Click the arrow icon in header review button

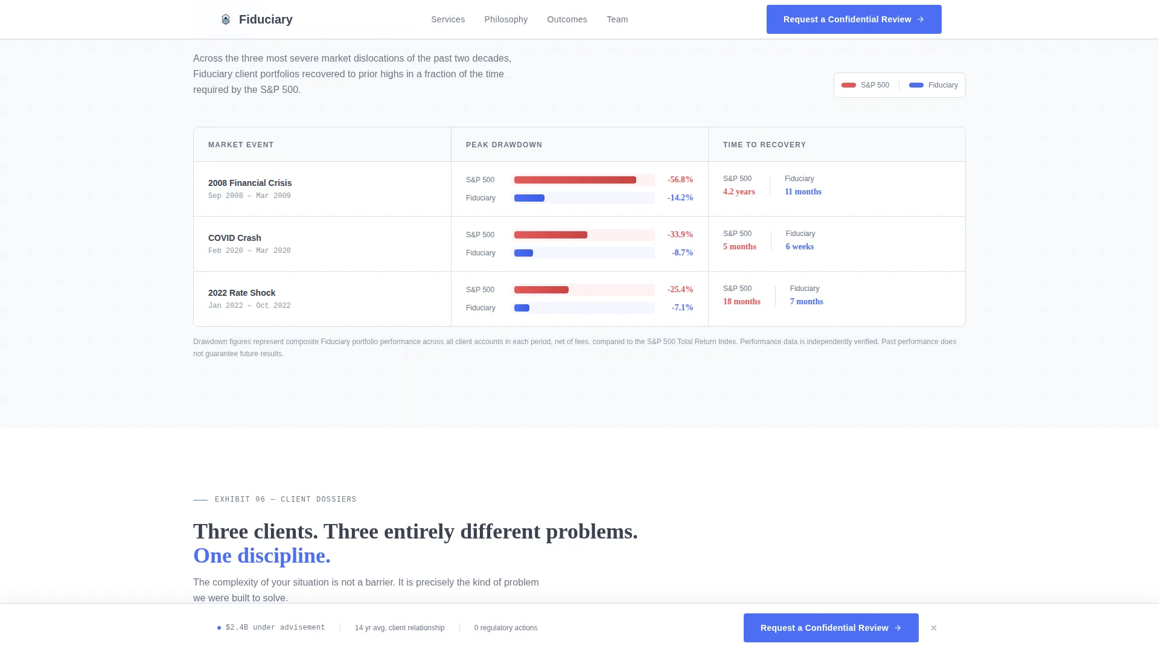point(921,19)
